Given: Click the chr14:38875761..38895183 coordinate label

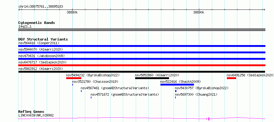Looking at the screenshot, I should [x=41, y=7].
